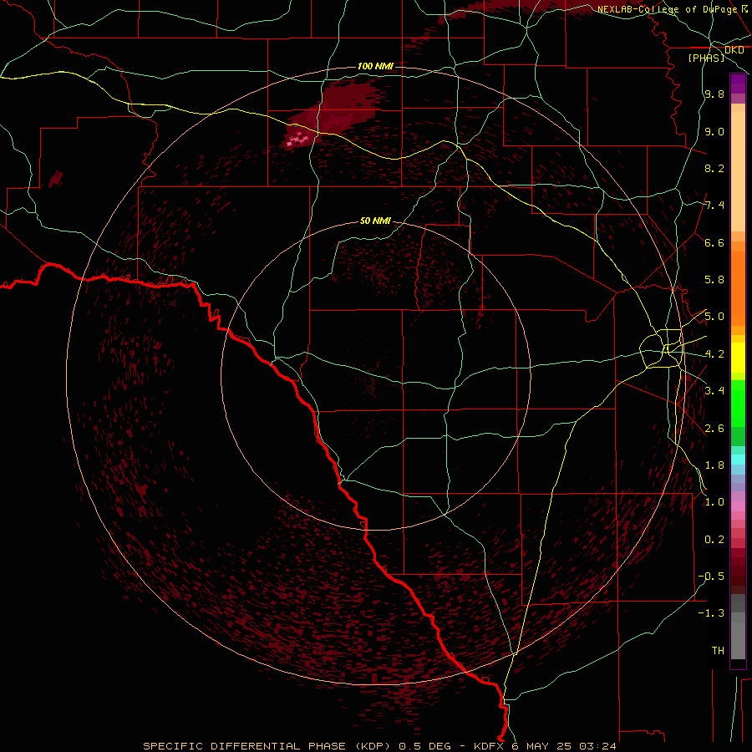Click the 0.2 scale value
This screenshot has width=752, height=752.
(714, 540)
